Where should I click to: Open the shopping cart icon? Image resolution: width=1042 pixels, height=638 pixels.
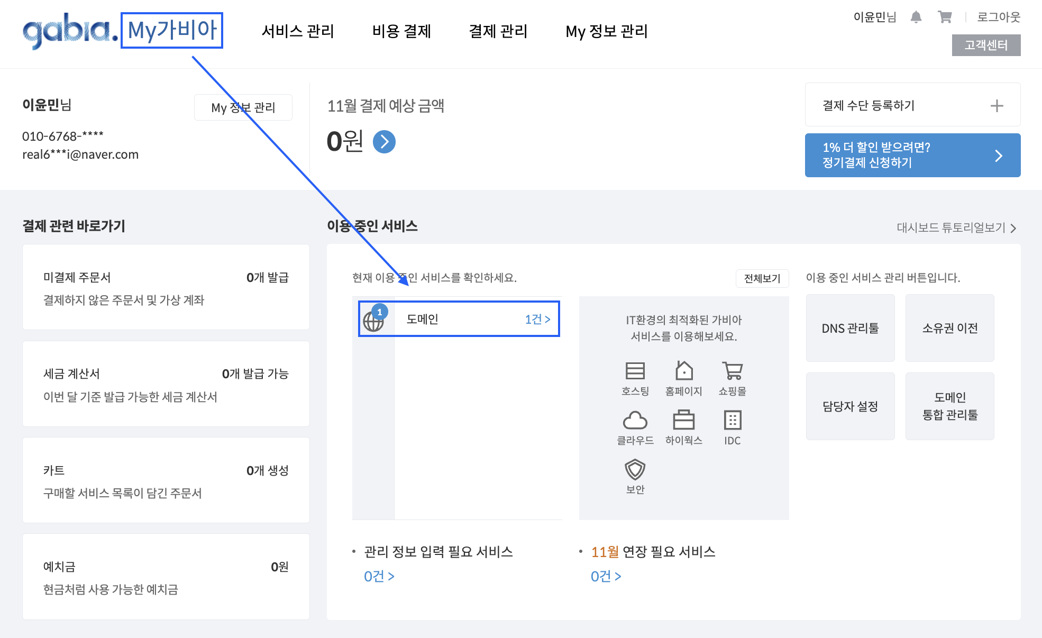[945, 17]
